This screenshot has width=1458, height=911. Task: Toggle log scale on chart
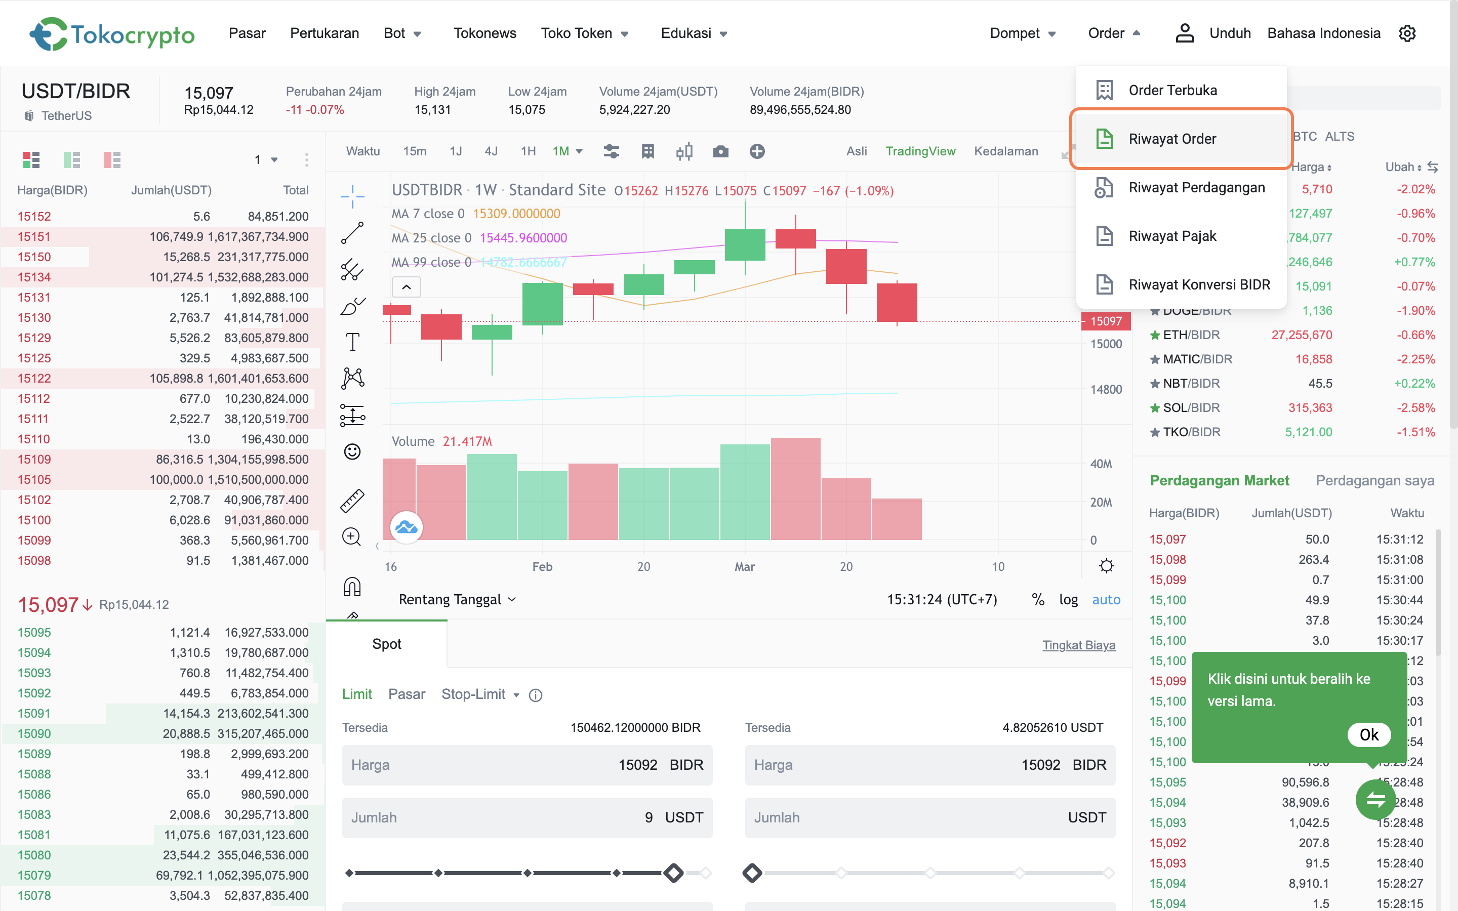[x=1068, y=600]
